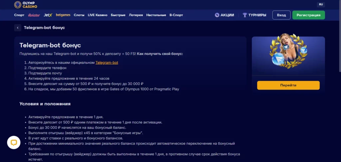Go to Настольные games

click(x=156, y=15)
